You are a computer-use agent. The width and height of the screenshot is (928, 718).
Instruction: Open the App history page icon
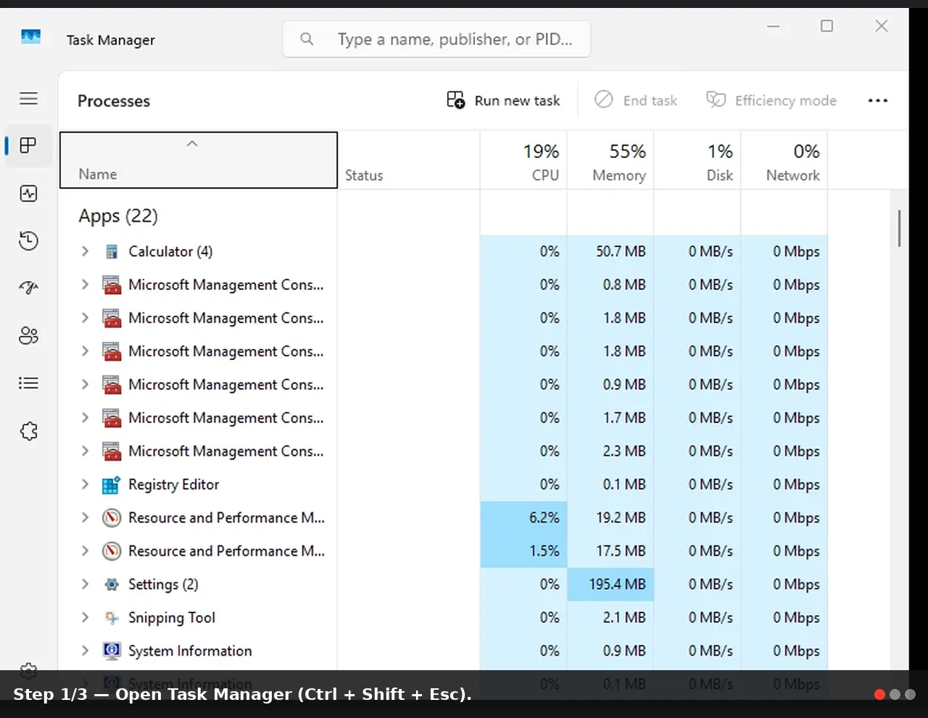click(x=28, y=241)
